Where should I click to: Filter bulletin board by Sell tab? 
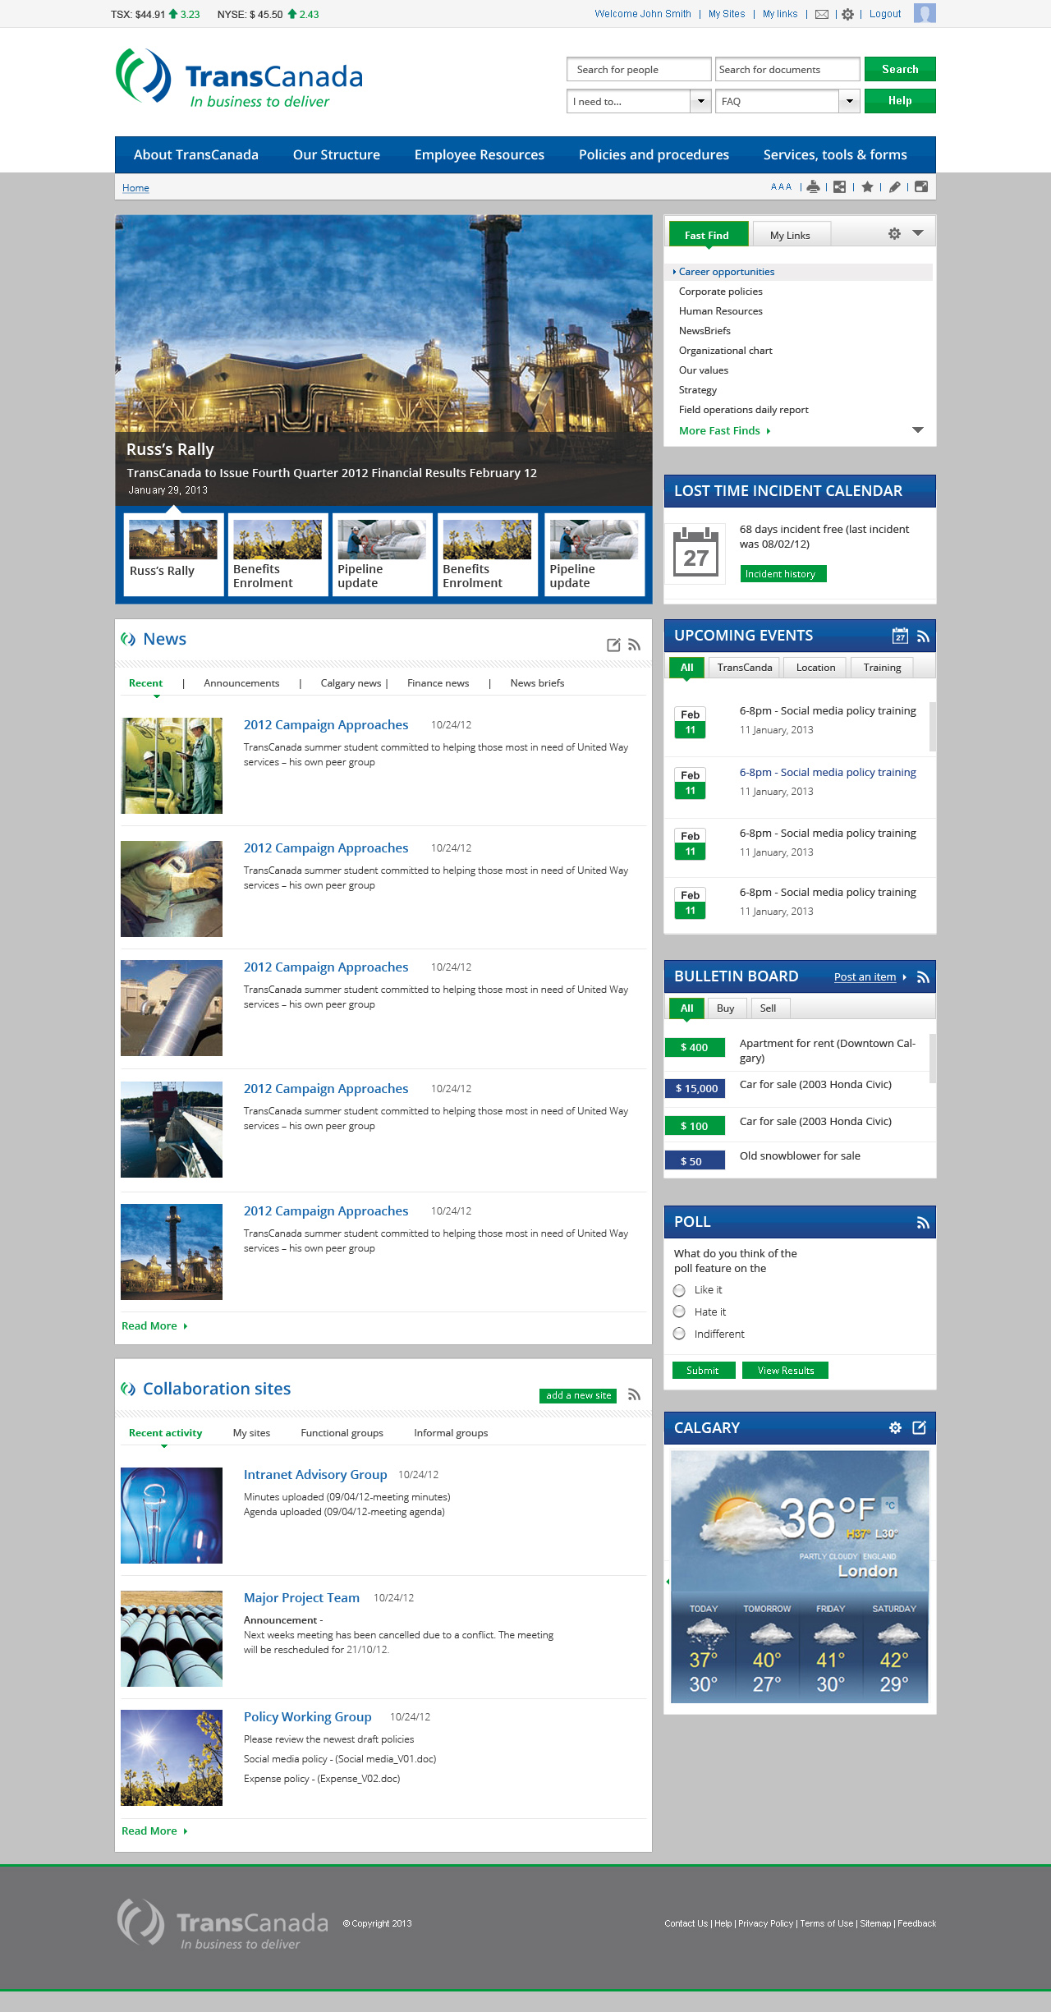[769, 1008]
